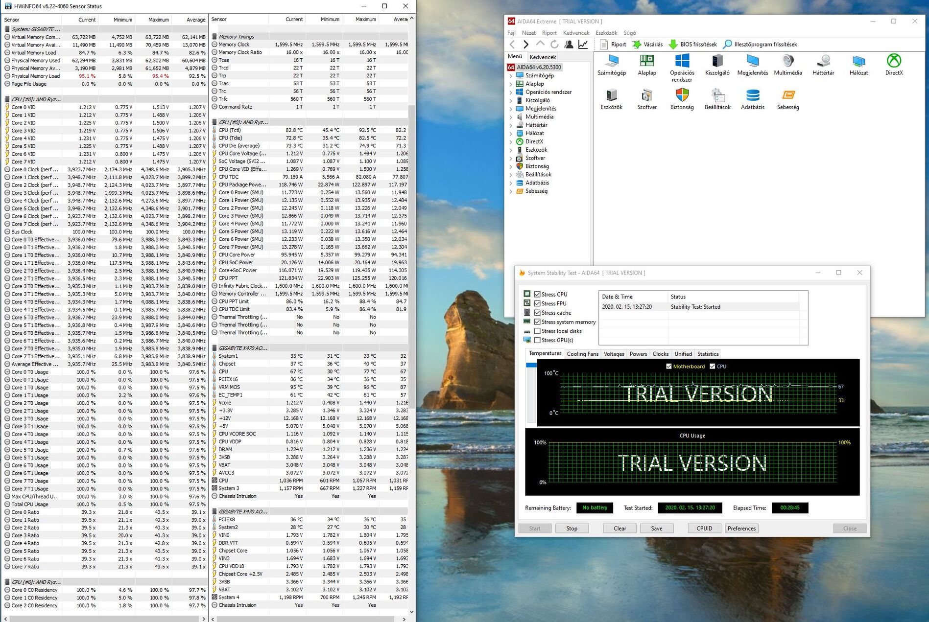Click the AIDA64 toolbar forward arrow
Image resolution: width=929 pixels, height=622 pixels.
click(x=526, y=45)
